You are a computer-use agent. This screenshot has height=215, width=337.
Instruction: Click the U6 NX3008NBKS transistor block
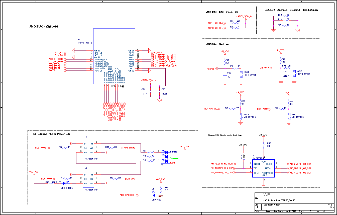click(x=89, y=148)
